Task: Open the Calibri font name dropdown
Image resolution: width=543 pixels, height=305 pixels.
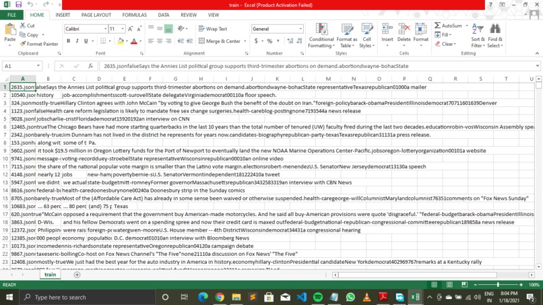Action: 105,29
